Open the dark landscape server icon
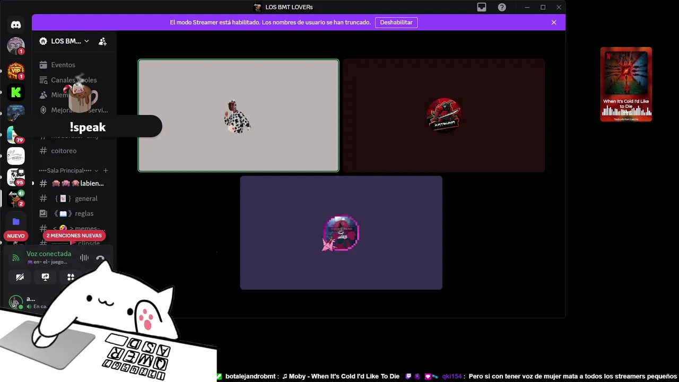This screenshot has width=679, height=382. coord(16,113)
